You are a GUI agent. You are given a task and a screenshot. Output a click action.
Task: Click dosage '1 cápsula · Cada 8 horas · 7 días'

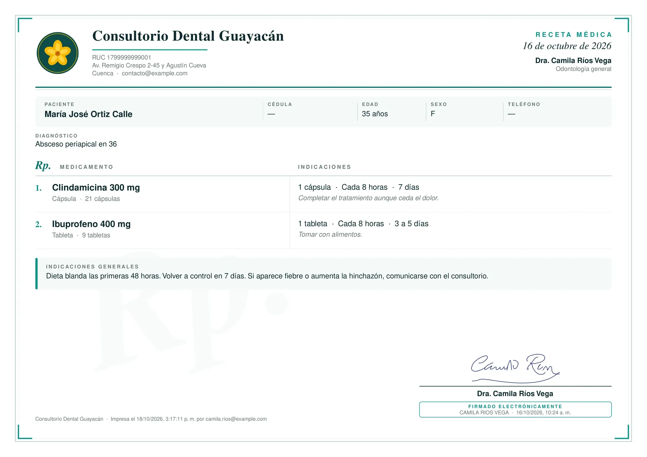(359, 187)
